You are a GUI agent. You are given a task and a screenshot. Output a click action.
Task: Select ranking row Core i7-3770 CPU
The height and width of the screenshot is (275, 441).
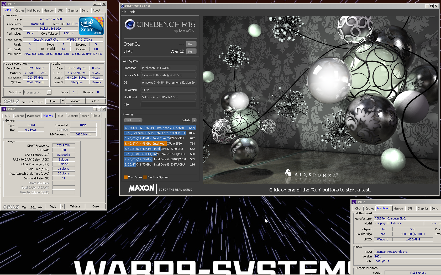point(160,149)
